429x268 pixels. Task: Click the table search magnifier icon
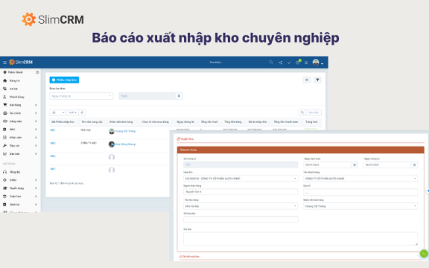[x=302, y=112]
